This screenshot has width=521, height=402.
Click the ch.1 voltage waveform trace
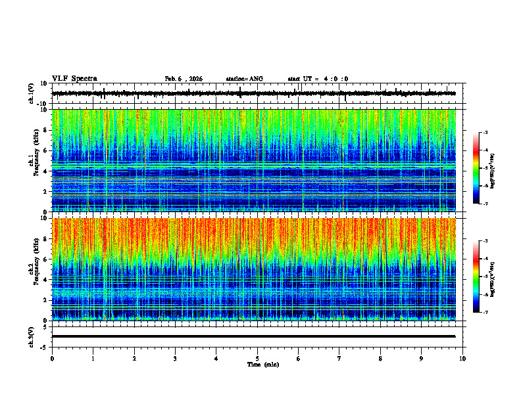click(253, 93)
